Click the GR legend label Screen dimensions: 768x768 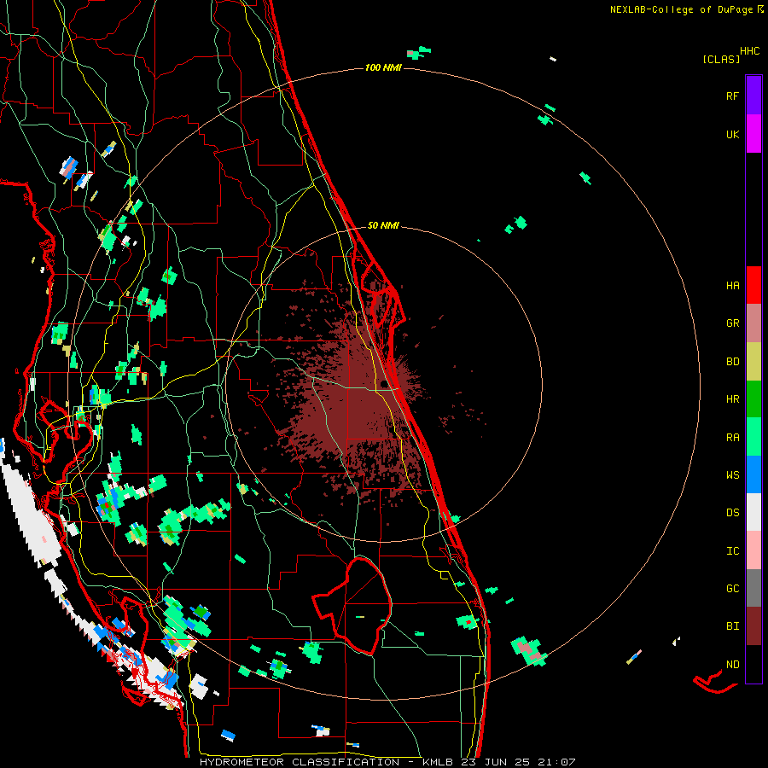pos(732,323)
